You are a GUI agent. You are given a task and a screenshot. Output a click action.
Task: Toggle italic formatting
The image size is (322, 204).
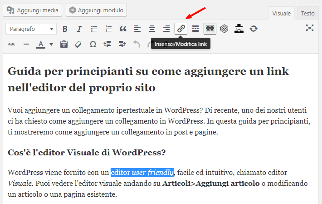[x=79, y=29]
